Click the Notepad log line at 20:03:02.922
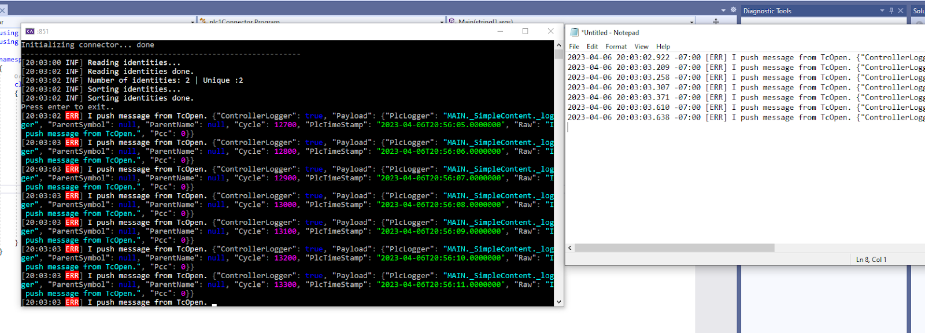Screen dimensions: 925x333 coord(746,57)
